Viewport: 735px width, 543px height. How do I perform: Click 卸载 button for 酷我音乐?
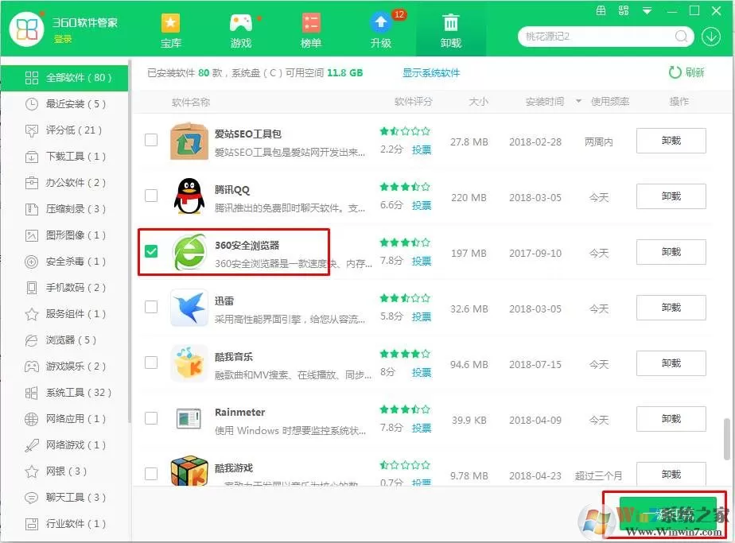pyautogui.click(x=671, y=363)
